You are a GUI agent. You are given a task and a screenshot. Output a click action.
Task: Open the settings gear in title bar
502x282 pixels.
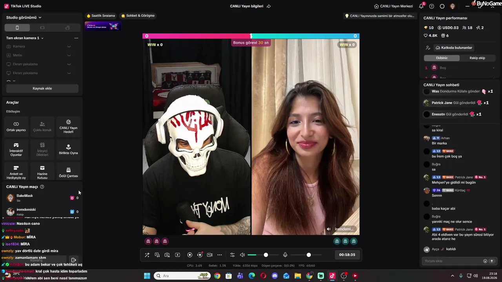point(442,6)
